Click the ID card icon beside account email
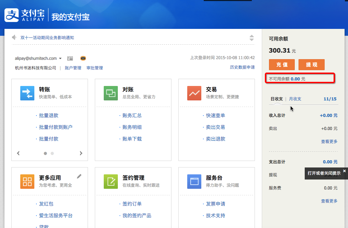This screenshot has width=348, height=228. pyautogui.click(x=70, y=58)
